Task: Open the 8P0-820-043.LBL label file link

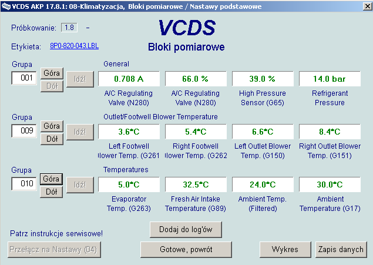Action: coord(74,46)
